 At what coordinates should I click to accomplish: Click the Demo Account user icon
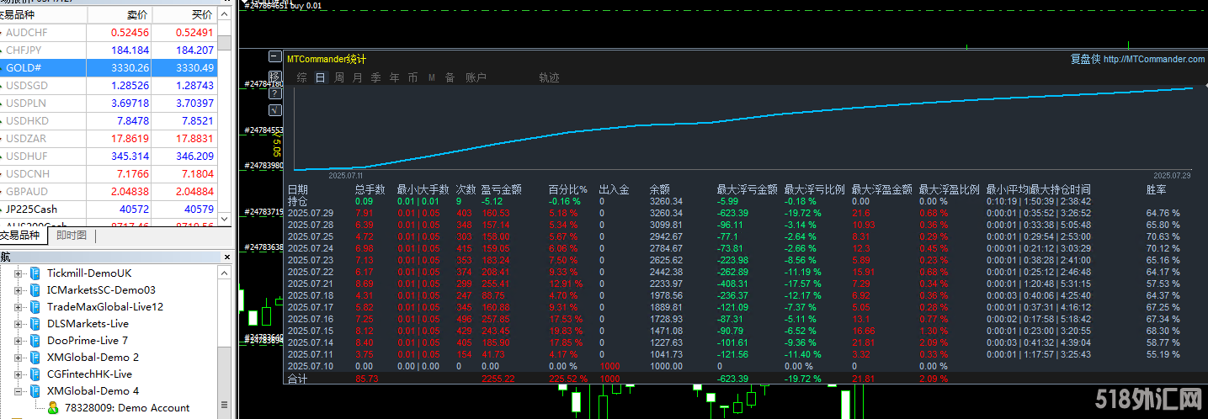53,408
